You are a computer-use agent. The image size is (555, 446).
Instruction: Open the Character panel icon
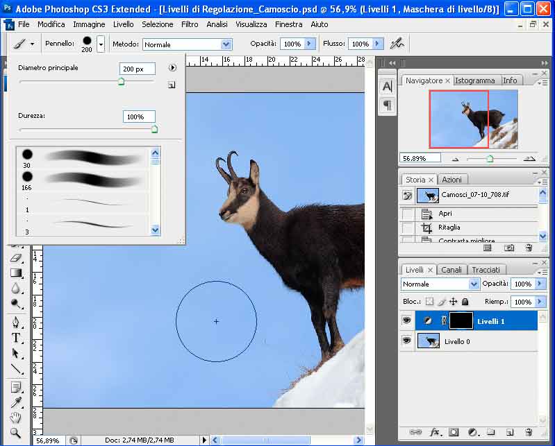[x=388, y=86]
